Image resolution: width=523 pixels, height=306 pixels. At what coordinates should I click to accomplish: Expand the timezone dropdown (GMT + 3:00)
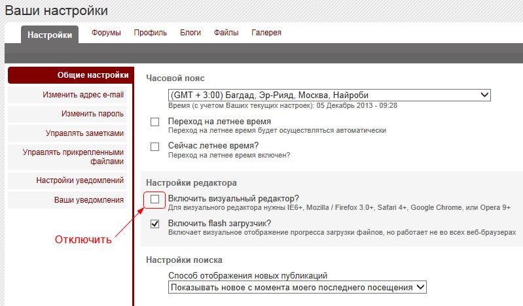[x=329, y=95]
